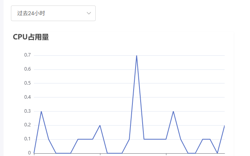Click the 0.2 peak left of the tallest spike
The image size is (250, 156).
100,125
